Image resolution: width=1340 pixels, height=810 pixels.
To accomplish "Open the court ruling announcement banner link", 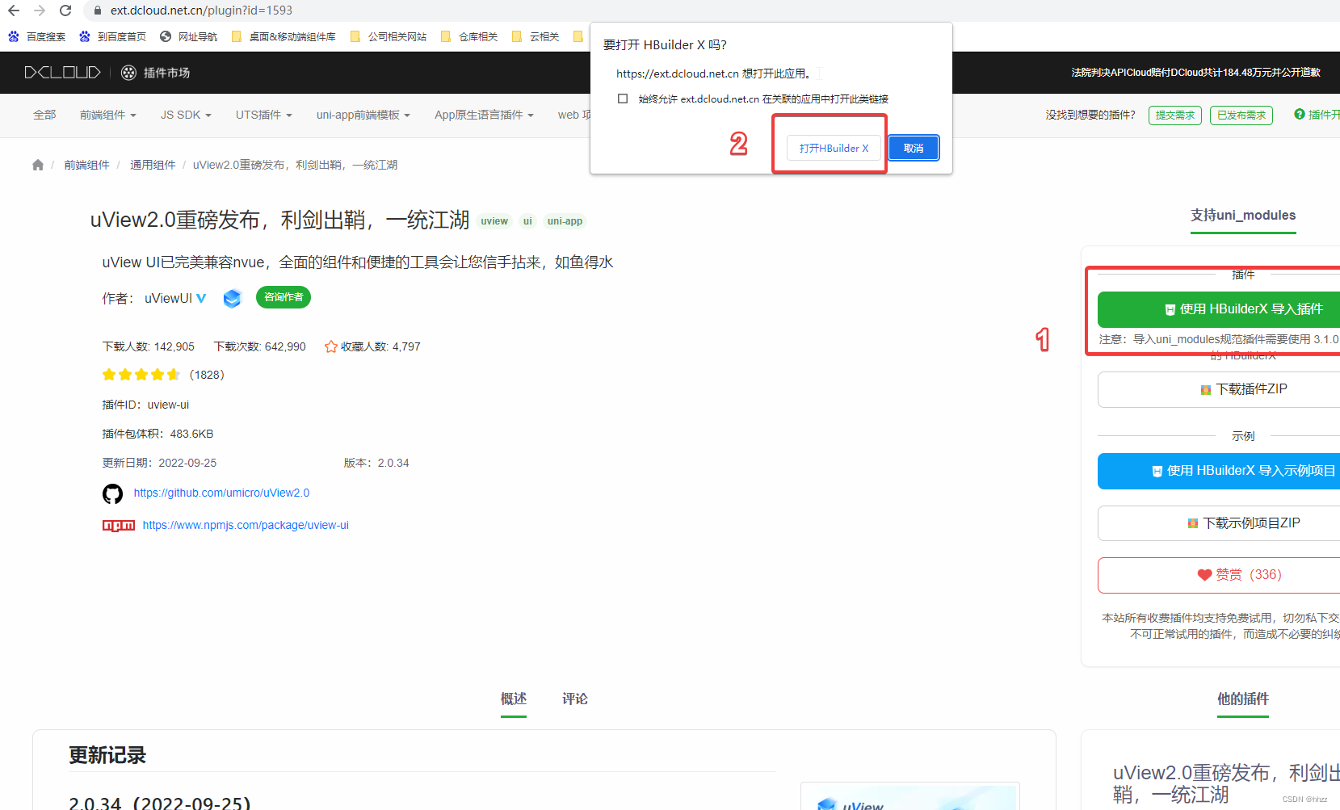I will 1195,73.
